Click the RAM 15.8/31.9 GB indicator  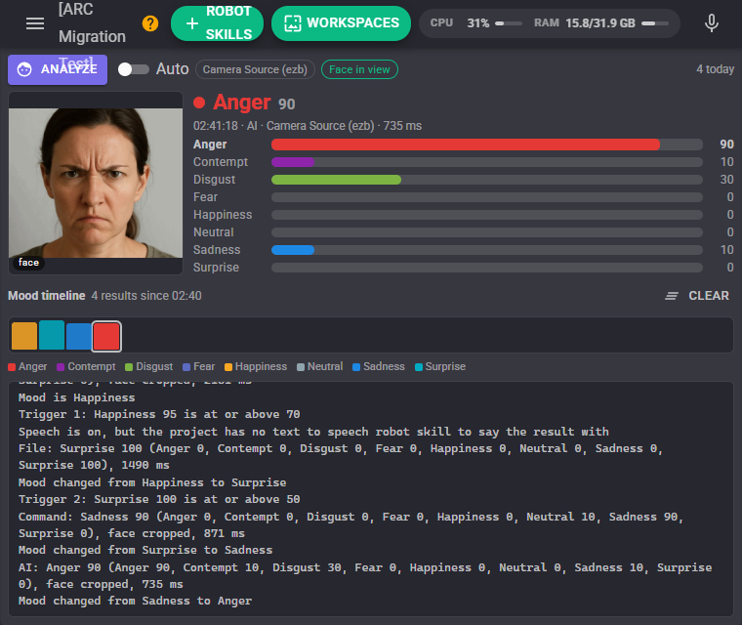point(601,23)
